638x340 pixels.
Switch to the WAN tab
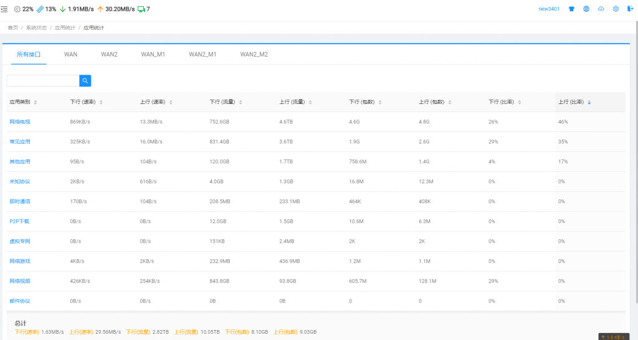(x=71, y=55)
